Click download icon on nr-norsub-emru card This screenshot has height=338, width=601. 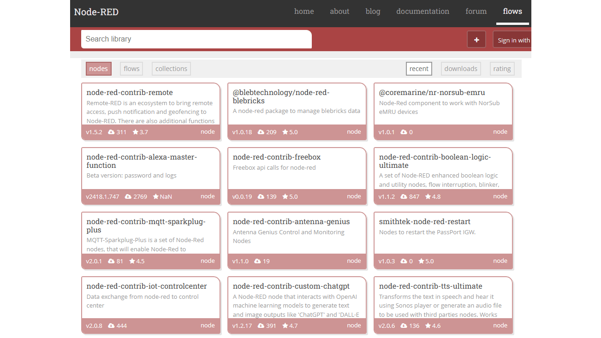coord(404,132)
